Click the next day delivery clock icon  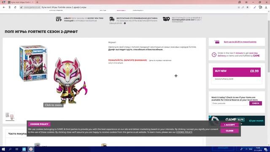tap(214, 54)
